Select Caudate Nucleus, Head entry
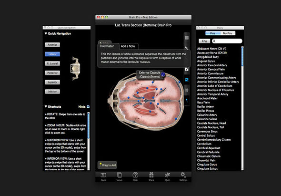 click(x=211, y=123)
